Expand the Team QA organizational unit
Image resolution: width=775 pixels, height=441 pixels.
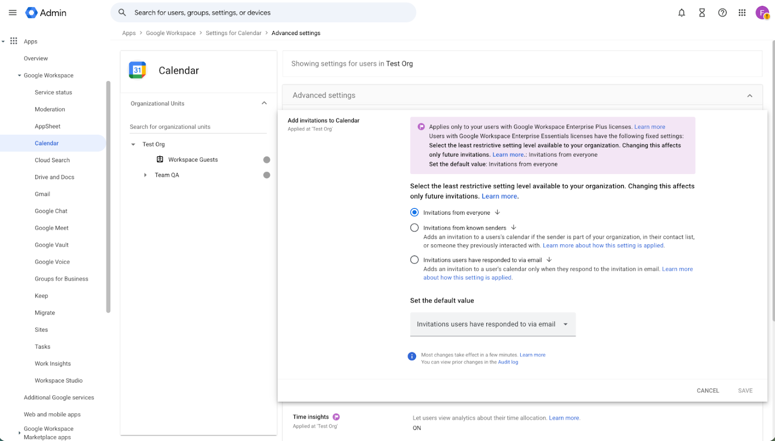pyautogui.click(x=145, y=175)
